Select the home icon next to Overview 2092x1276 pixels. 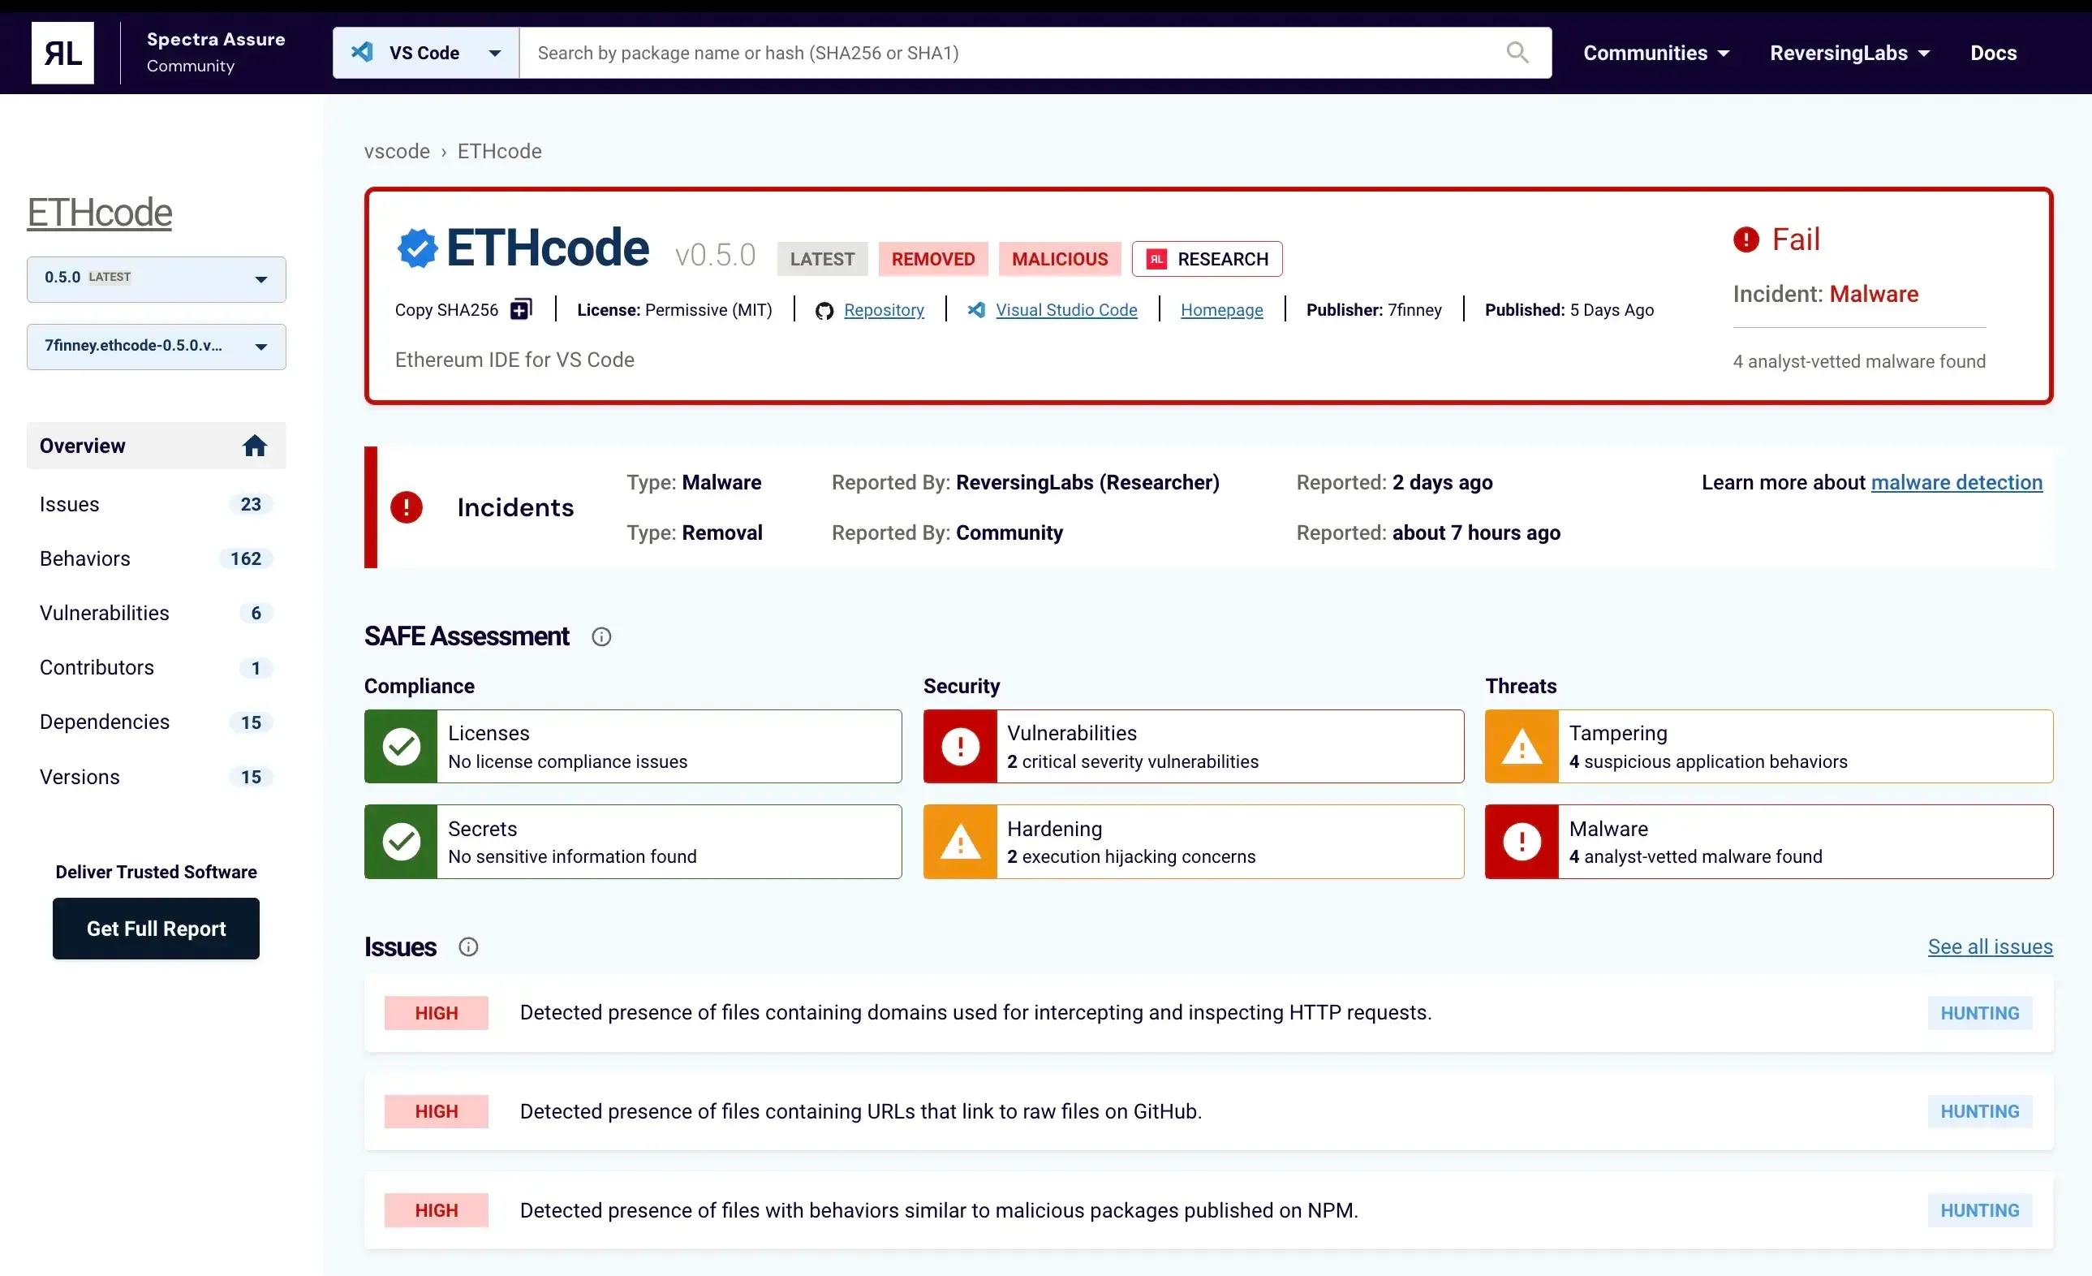(x=255, y=445)
